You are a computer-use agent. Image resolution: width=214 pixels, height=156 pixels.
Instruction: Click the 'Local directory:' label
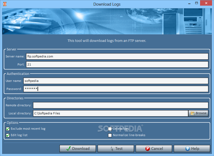click(x=20, y=113)
